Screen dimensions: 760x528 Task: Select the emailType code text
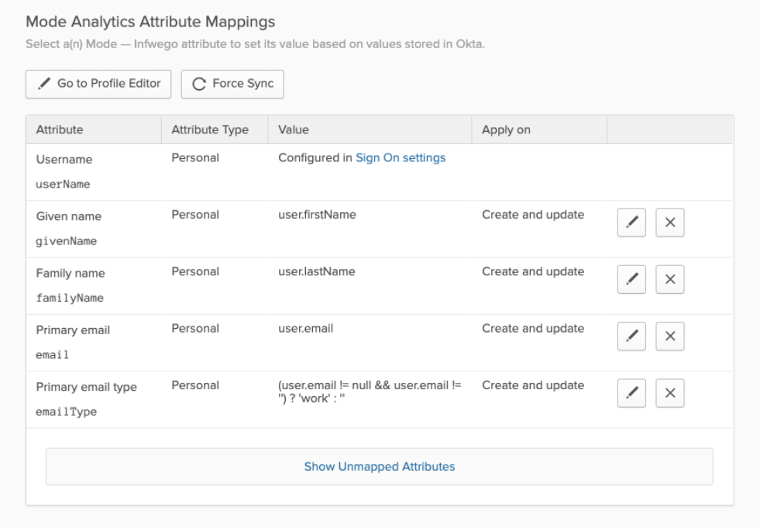[67, 412]
